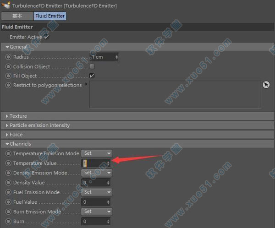Toggle Restrict to polygon selections circle
This screenshot has height=228, width=275.
coord(8,85)
